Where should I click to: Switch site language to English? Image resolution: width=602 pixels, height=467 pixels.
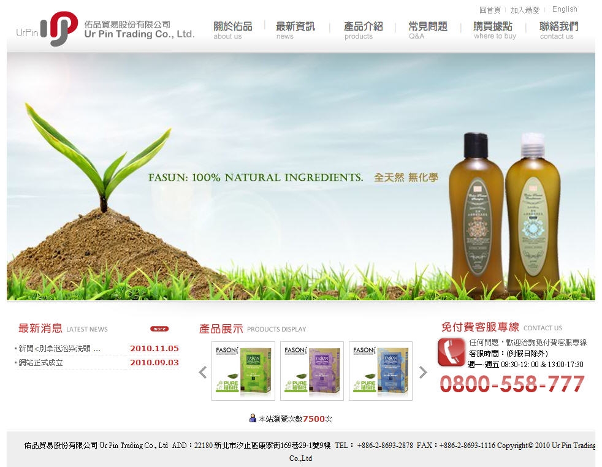point(565,9)
